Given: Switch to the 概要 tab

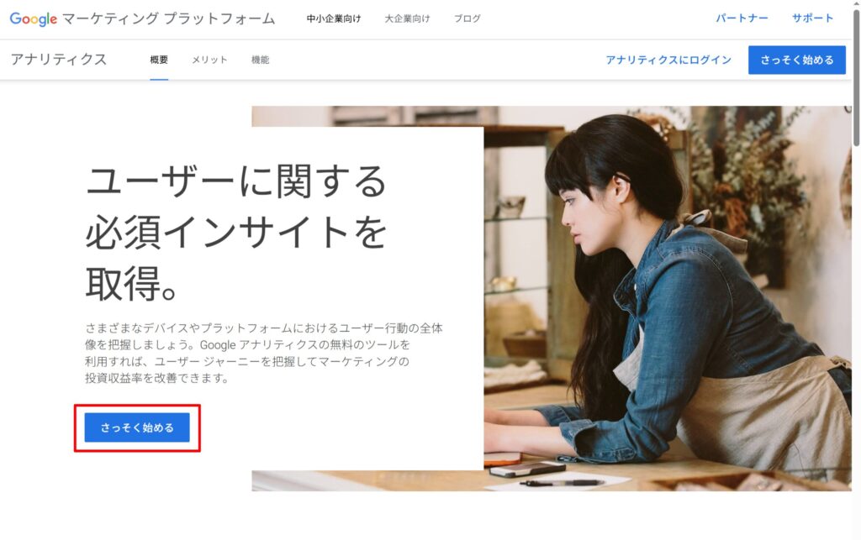Looking at the screenshot, I should [x=159, y=60].
